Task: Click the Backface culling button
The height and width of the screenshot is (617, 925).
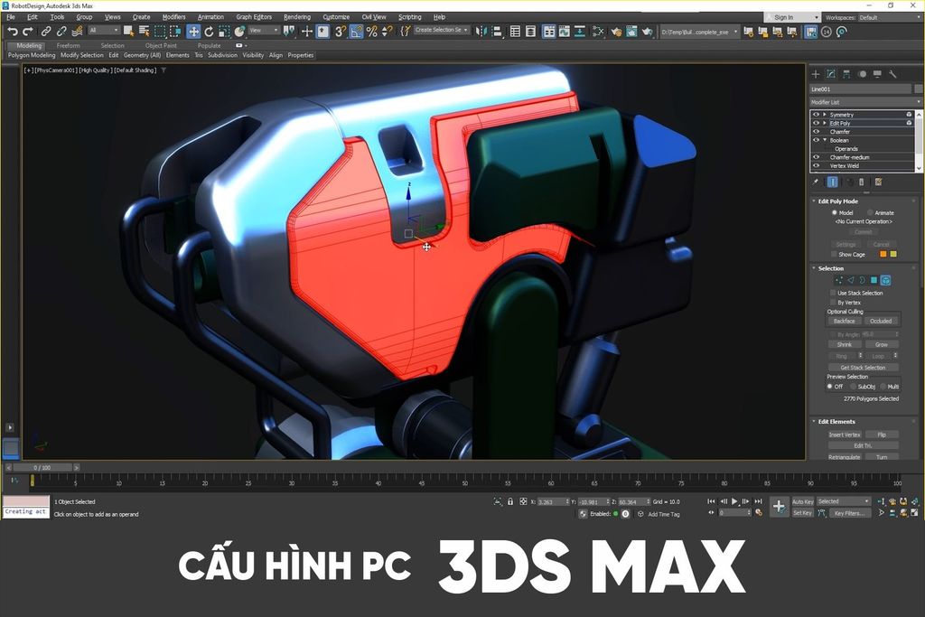Action: tap(845, 321)
